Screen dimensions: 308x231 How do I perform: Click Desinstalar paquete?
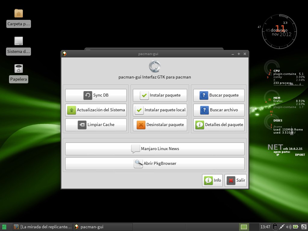(160, 125)
